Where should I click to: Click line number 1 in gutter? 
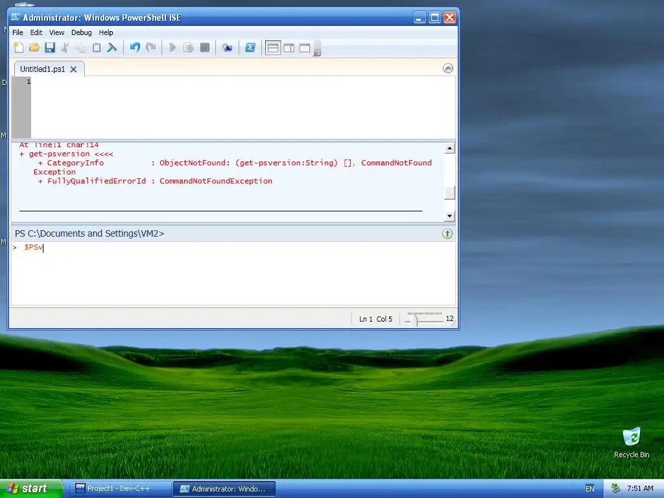[x=29, y=81]
